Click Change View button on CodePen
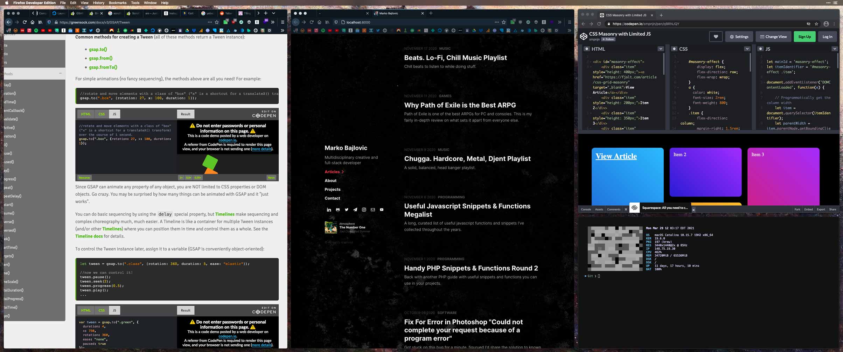The height and width of the screenshot is (352, 843). pyautogui.click(x=773, y=37)
